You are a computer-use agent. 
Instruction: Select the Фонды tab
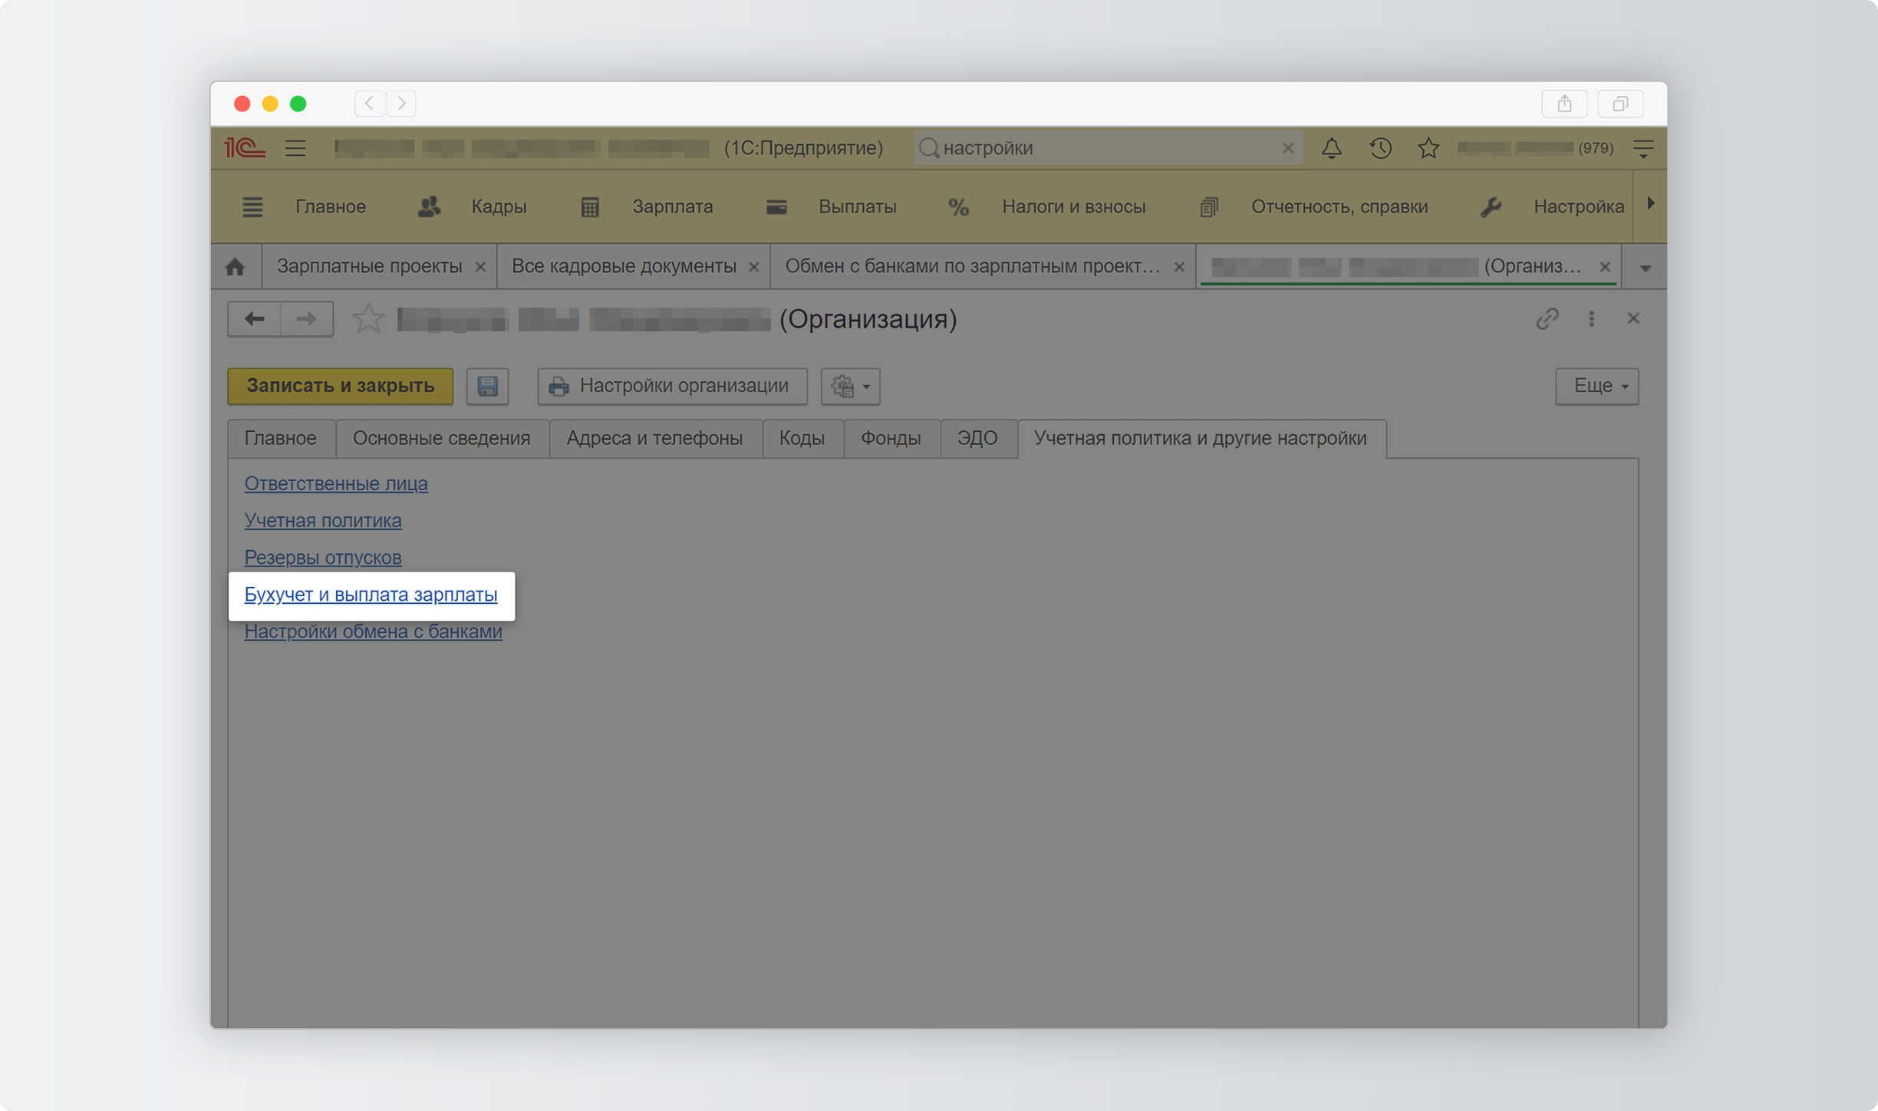891,438
